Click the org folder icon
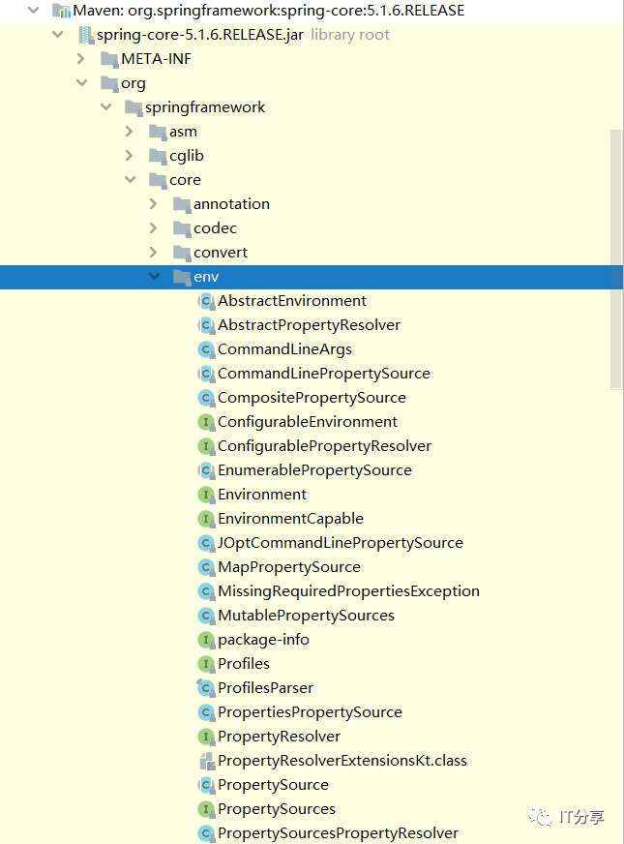This screenshot has width=624, height=844. coord(109,83)
